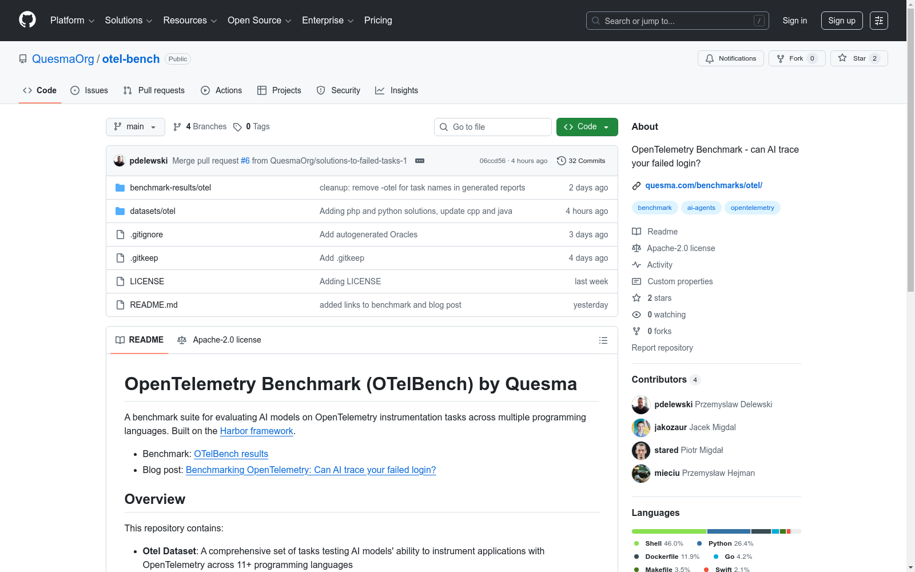The image size is (915, 572).
Task: Open the Pricing page
Action: point(378,21)
